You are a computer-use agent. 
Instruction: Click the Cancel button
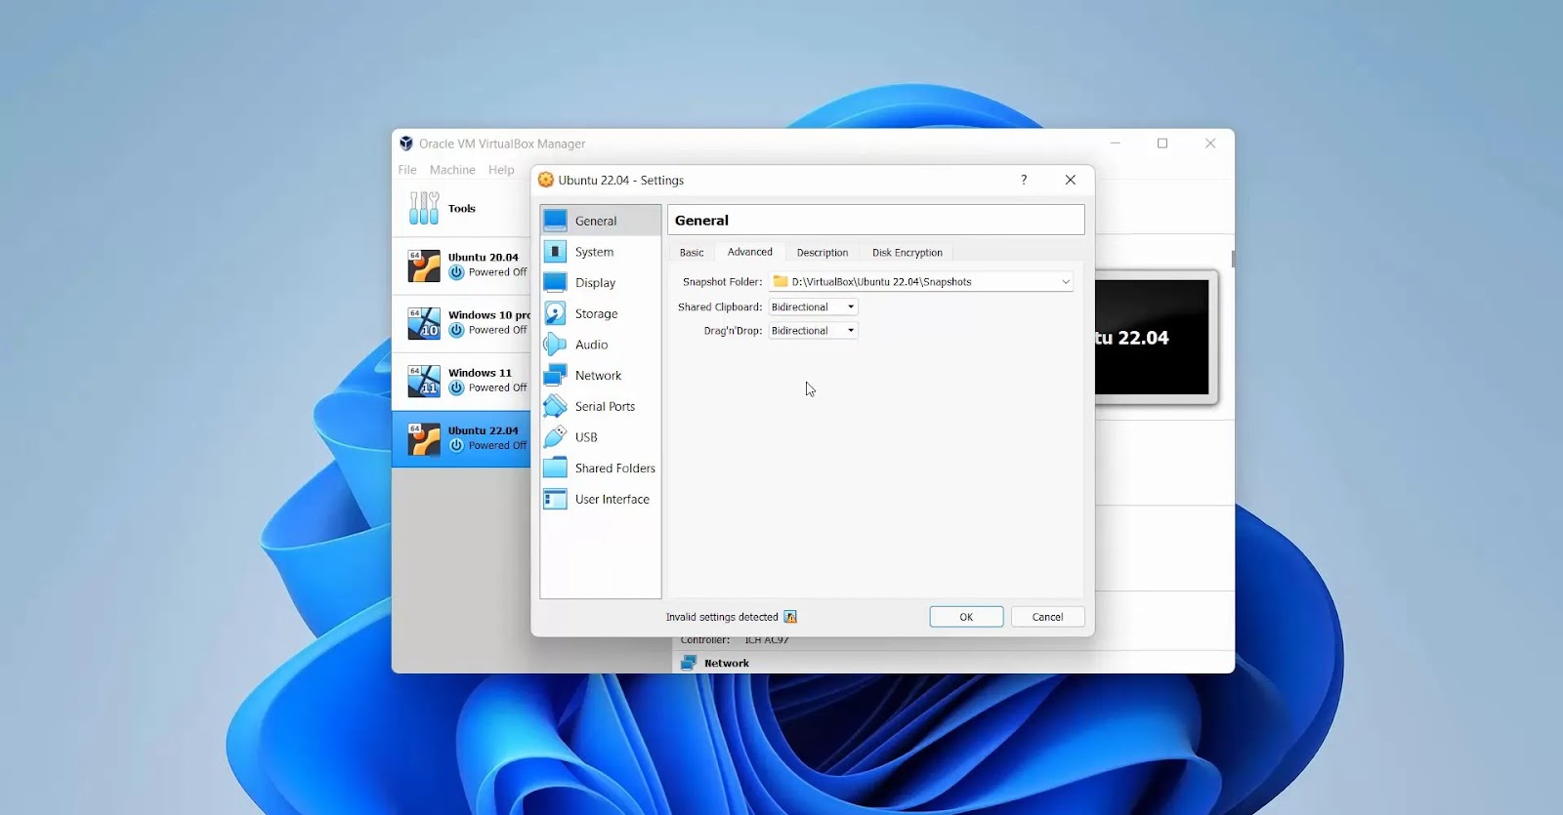point(1047,617)
